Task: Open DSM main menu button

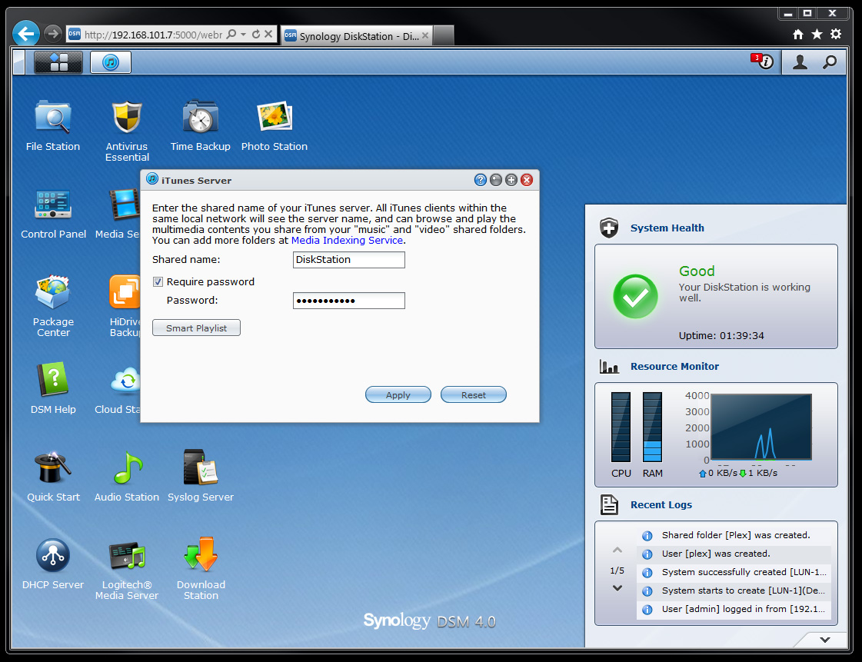Action: [x=58, y=62]
